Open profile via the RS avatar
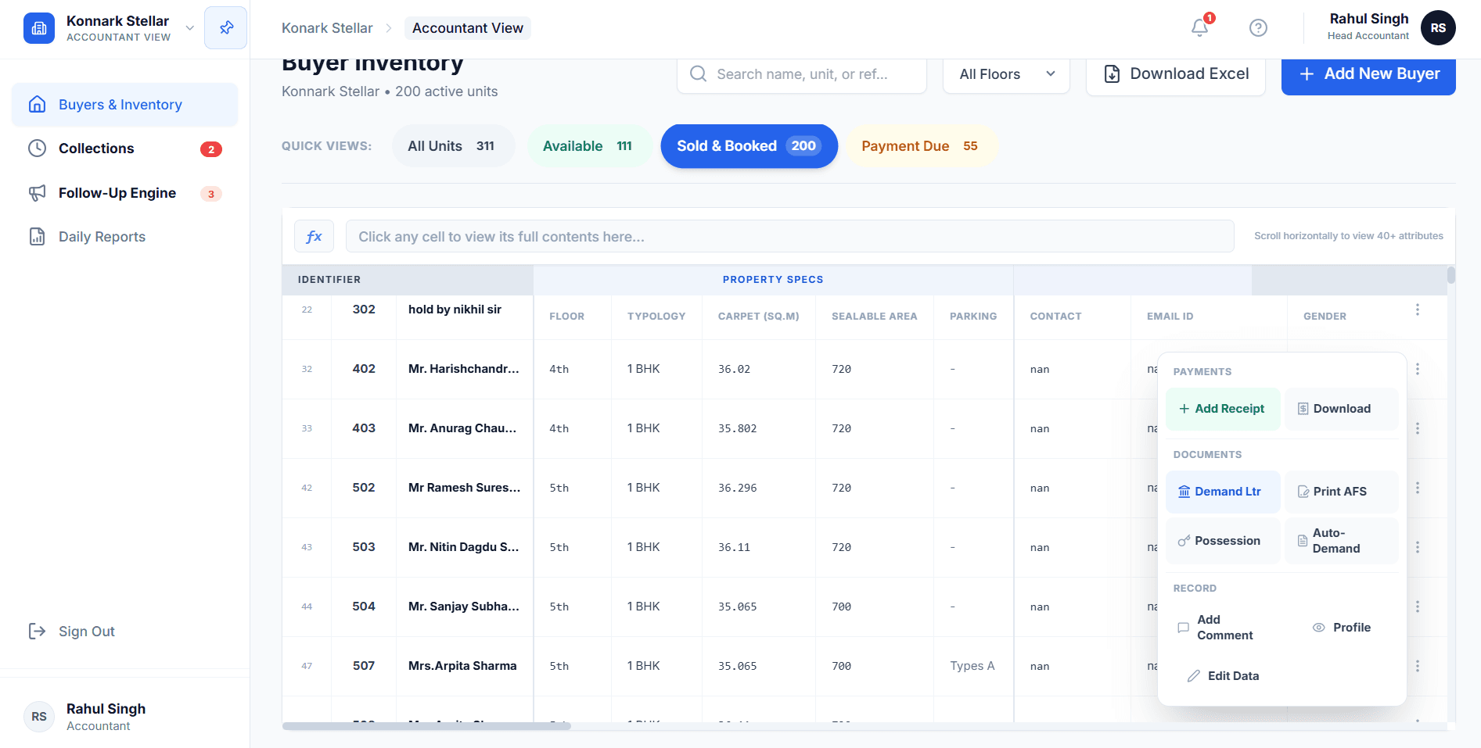The height and width of the screenshot is (748, 1481). (1438, 27)
